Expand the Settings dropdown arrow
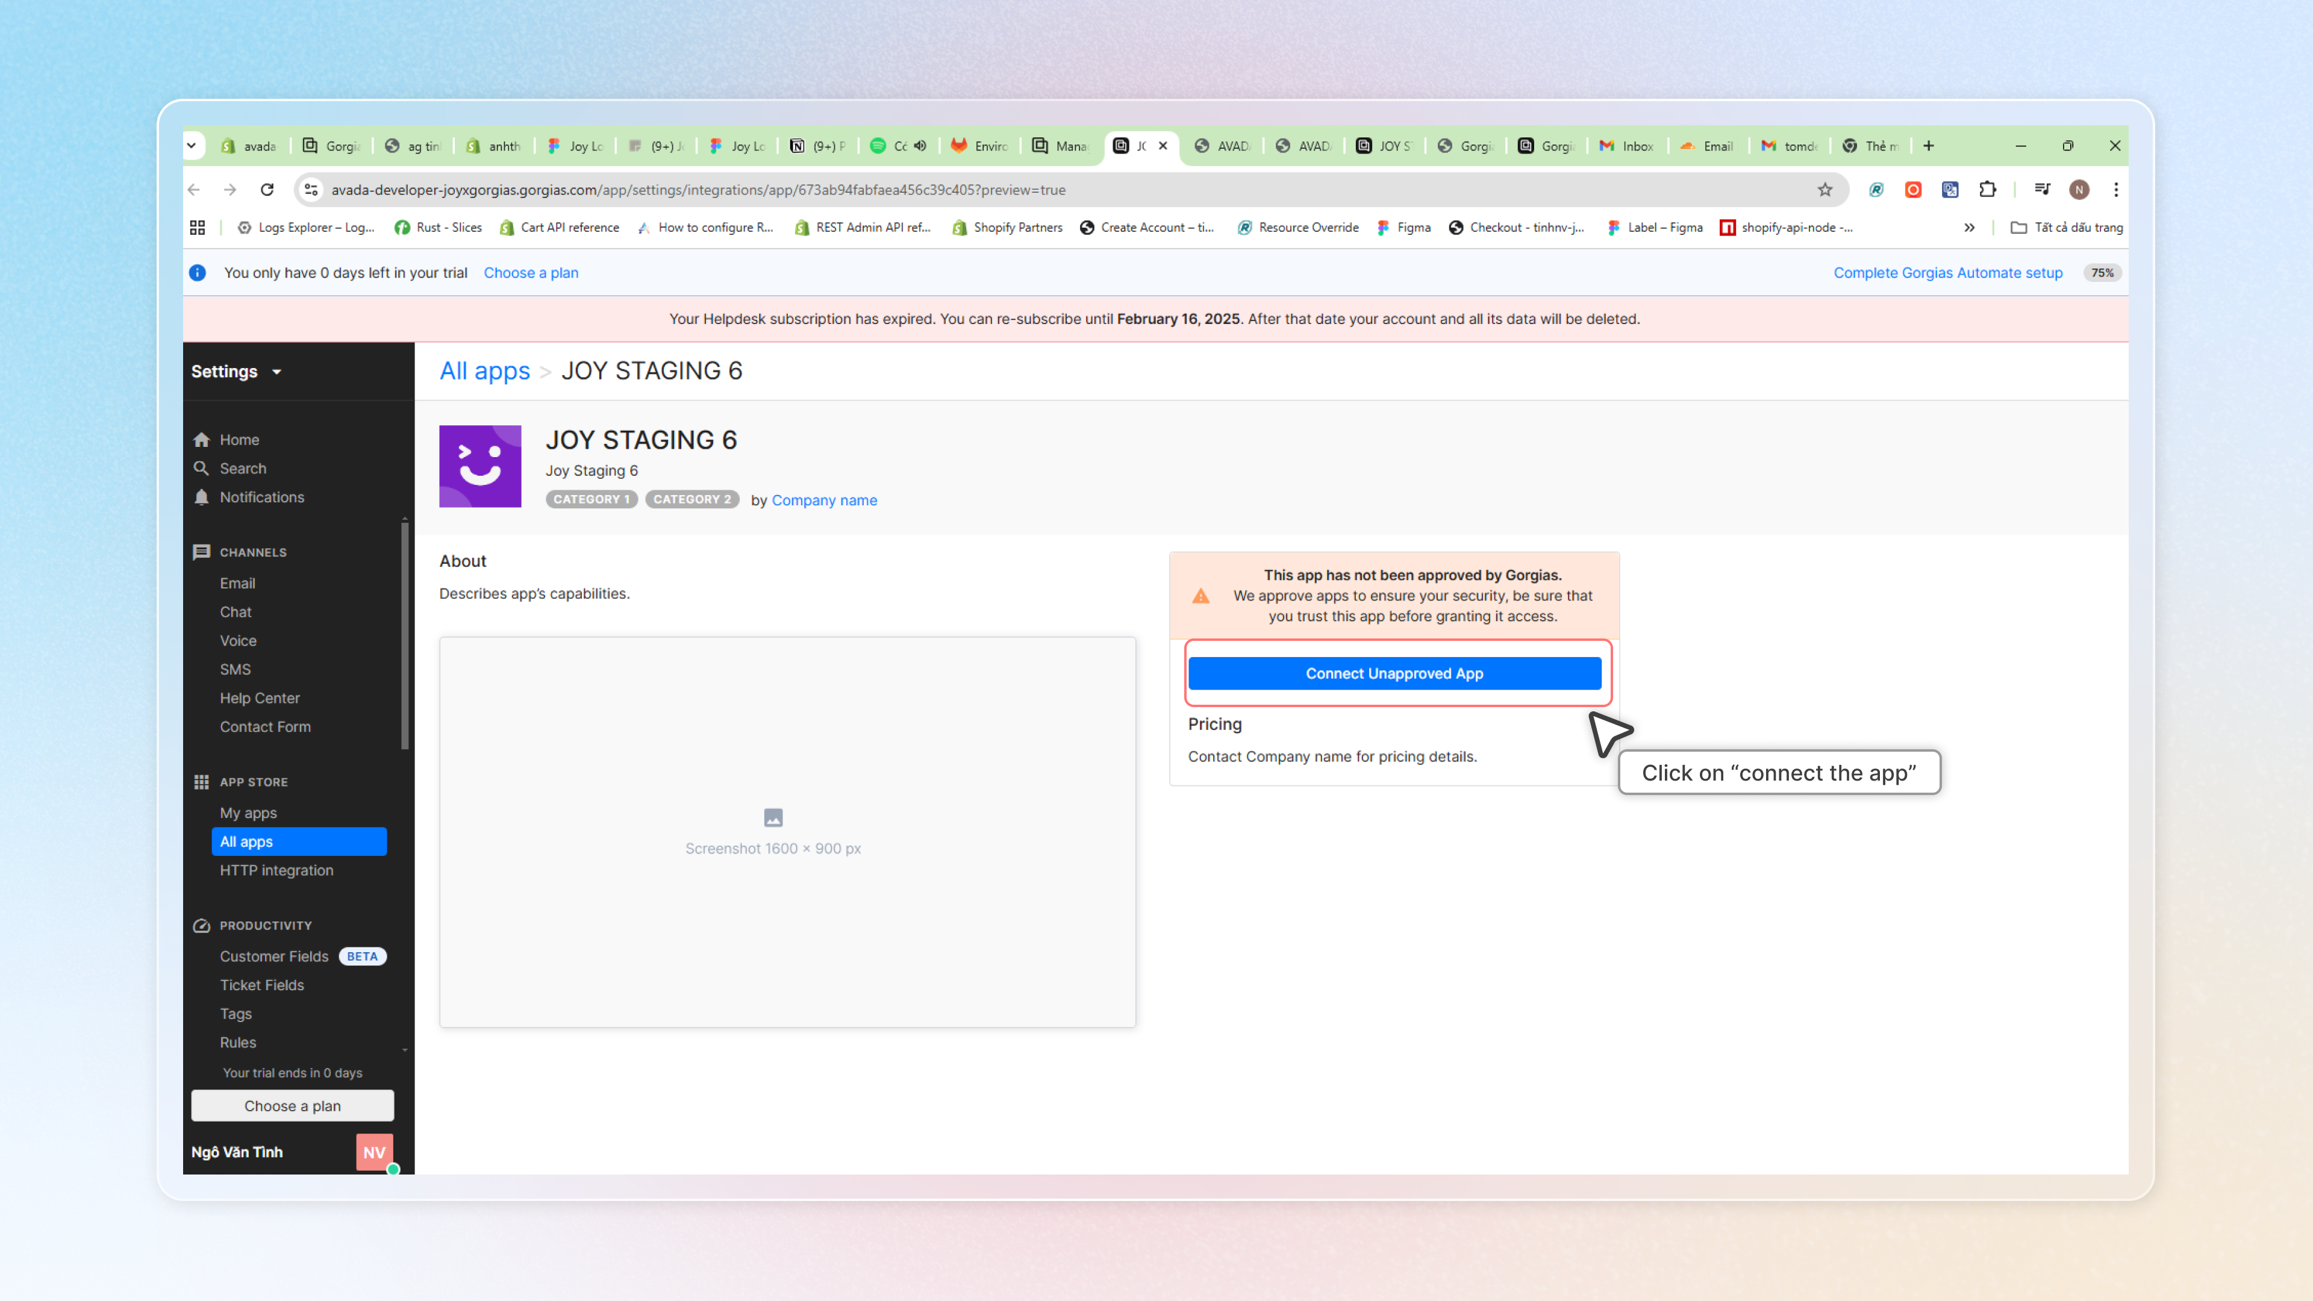 pos(276,372)
